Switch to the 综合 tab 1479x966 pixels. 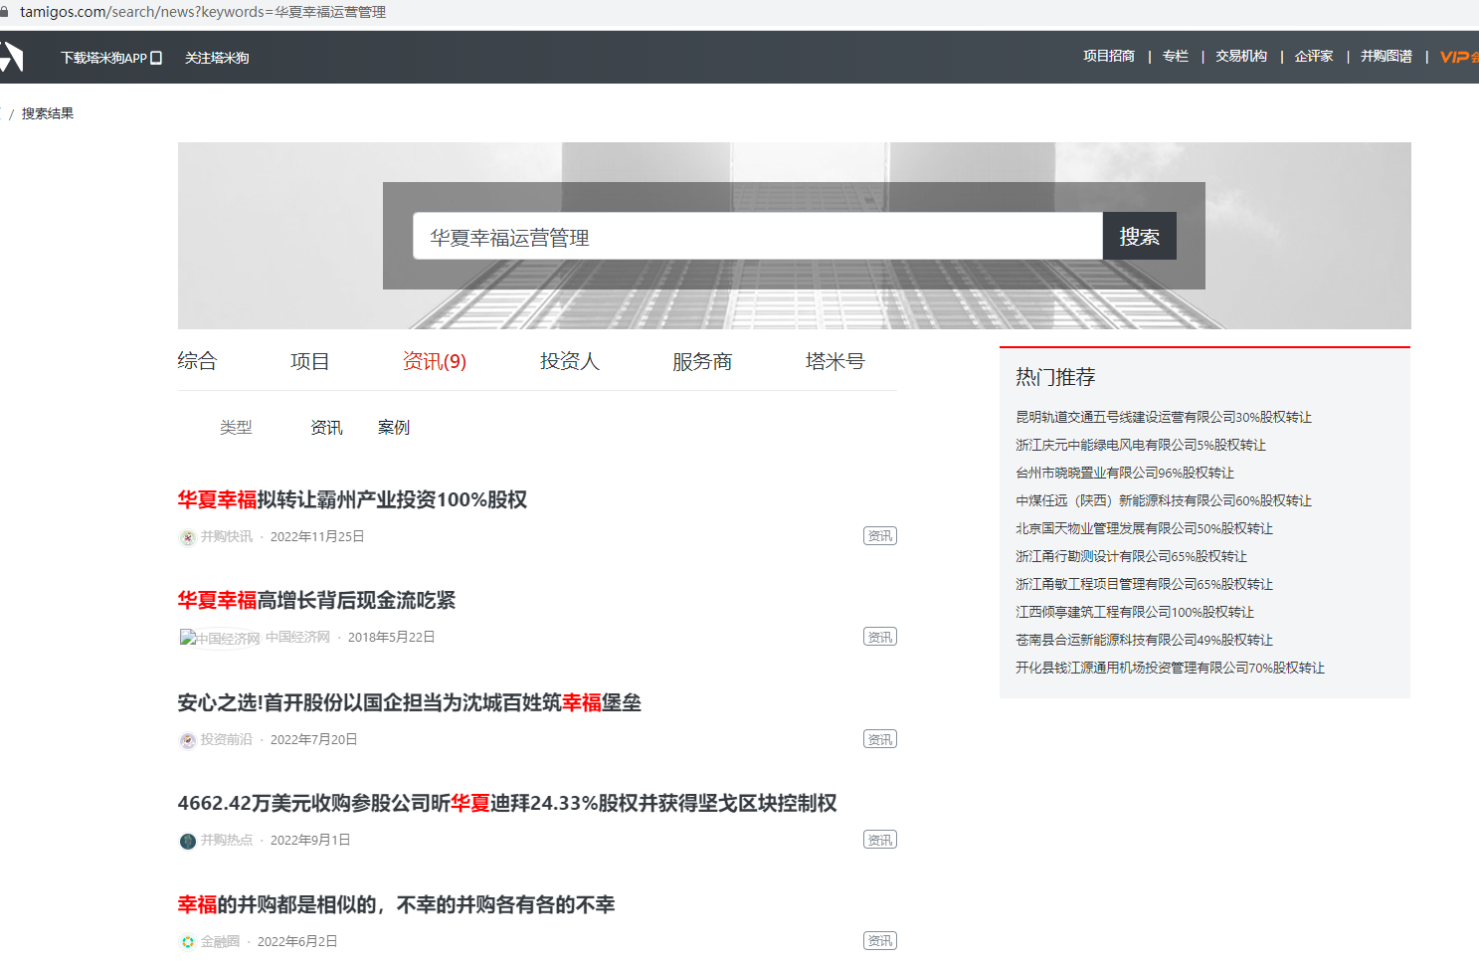click(197, 361)
